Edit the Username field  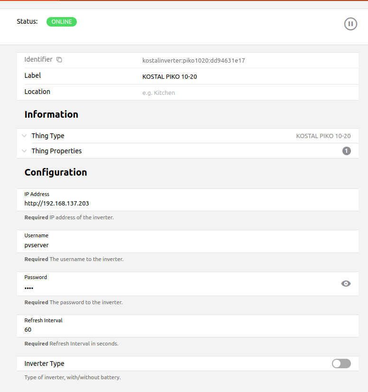[x=190, y=245]
